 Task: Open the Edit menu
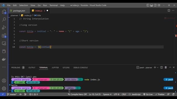(x=15, y=5)
